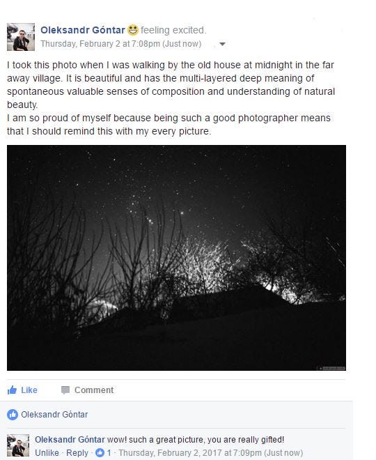The height and width of the screenshot is (460, 376).
Task: Click the post timestamp Thursday, February 2
Action: [x=120, y=44]
